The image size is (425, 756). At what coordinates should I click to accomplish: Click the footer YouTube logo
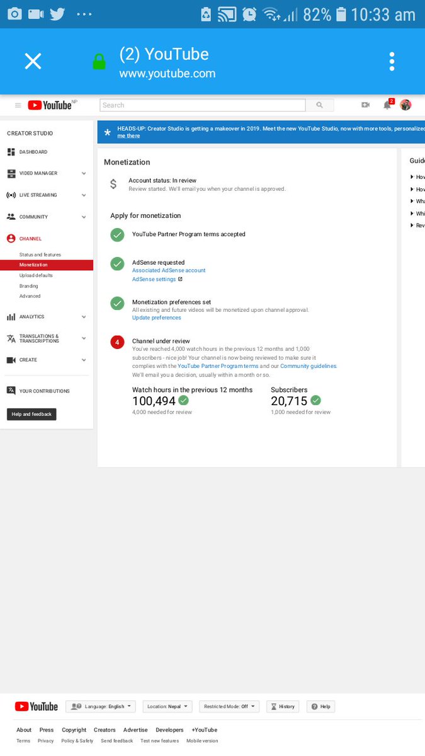click(x=37, y=707)
